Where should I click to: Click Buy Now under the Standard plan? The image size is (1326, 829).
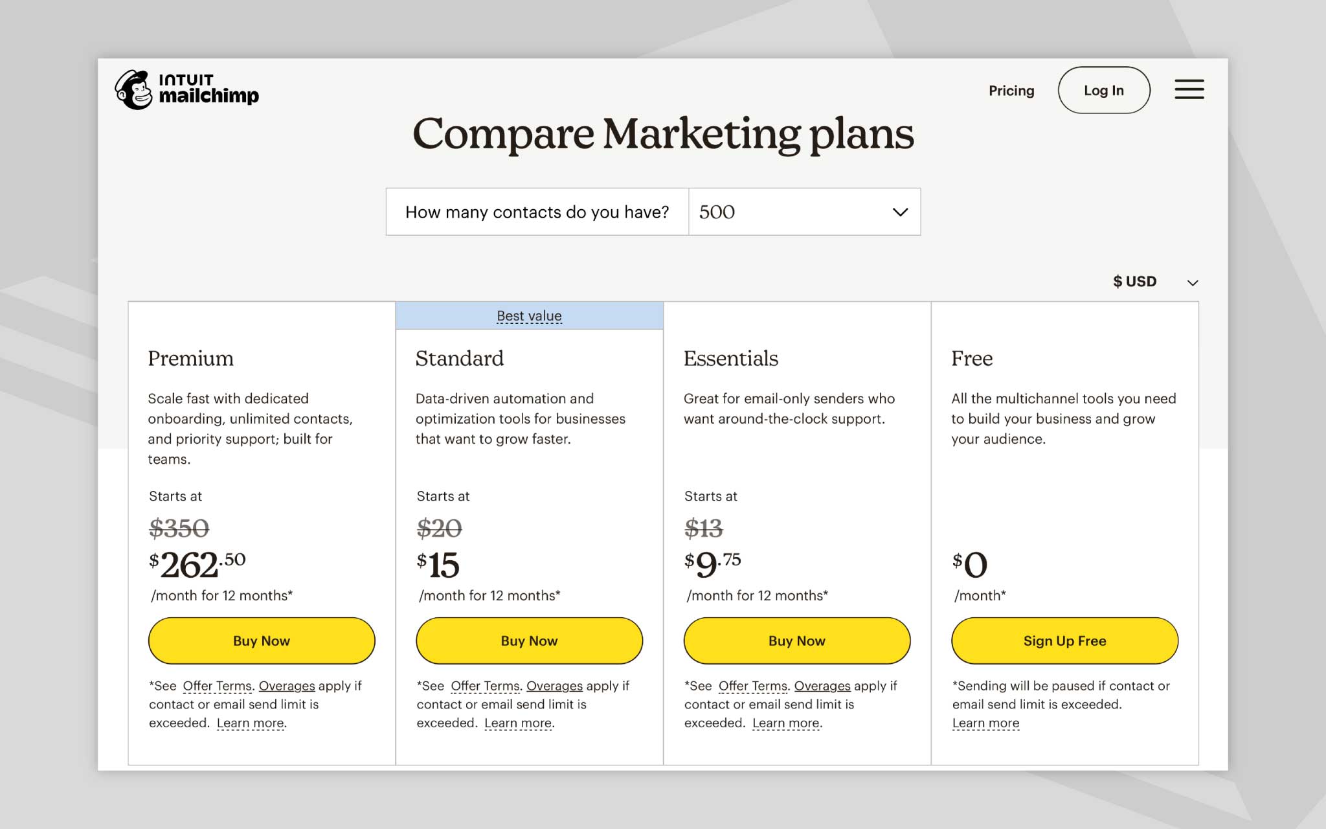coord(528,641)
